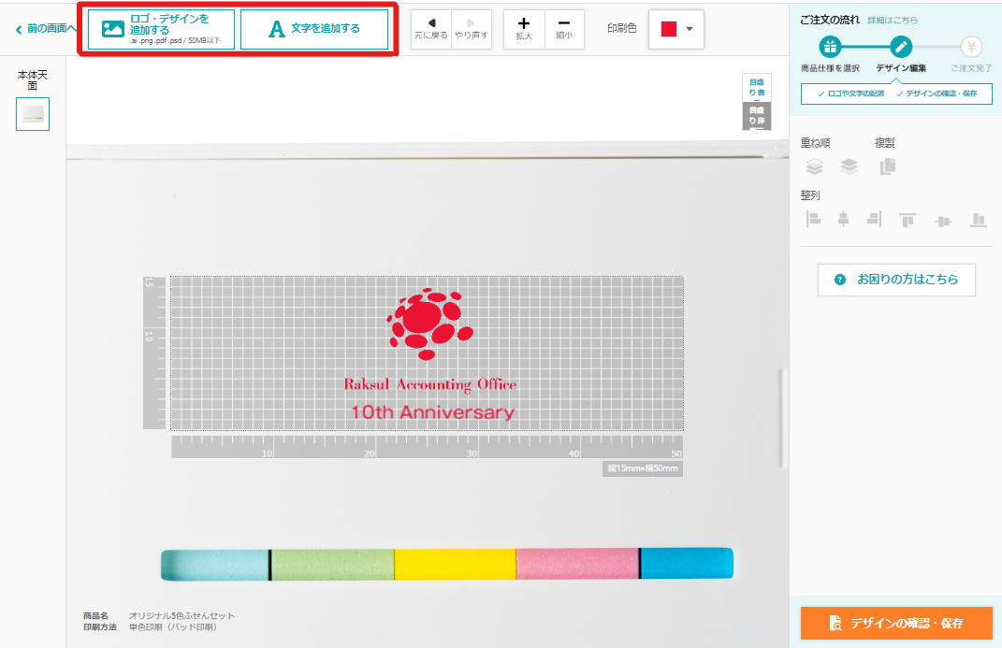Click the canvas vertical scrollbar

pos(780,418)
